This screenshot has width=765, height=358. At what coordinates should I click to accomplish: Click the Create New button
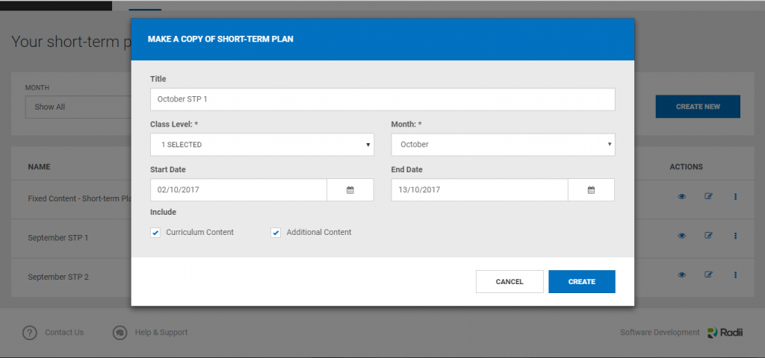coord(698,107)
